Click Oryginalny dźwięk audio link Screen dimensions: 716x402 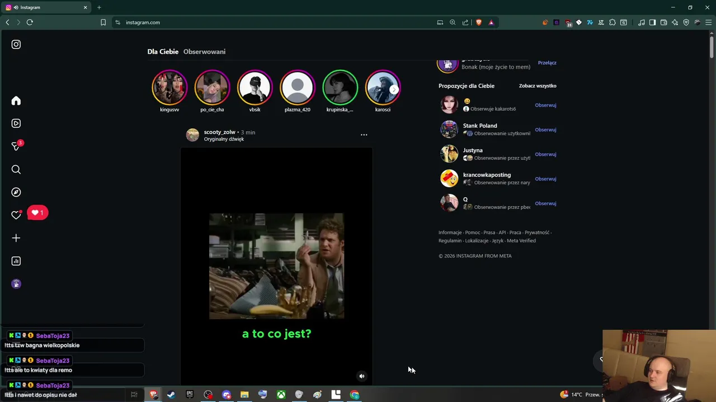(x=224, y=139)
